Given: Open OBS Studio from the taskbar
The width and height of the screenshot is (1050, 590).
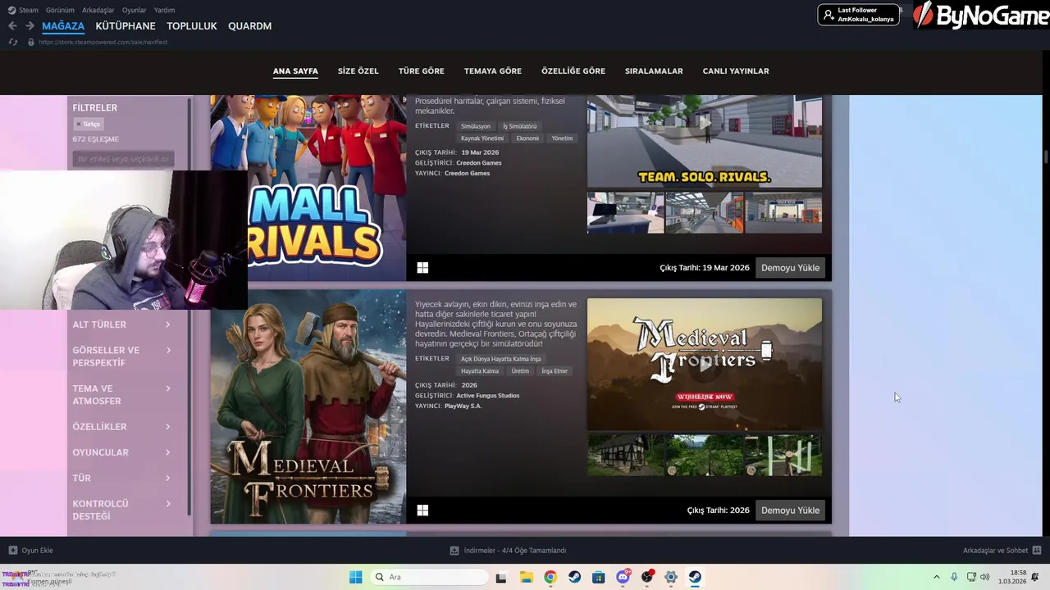Looking at the screenshot, I should pos(647,577).
